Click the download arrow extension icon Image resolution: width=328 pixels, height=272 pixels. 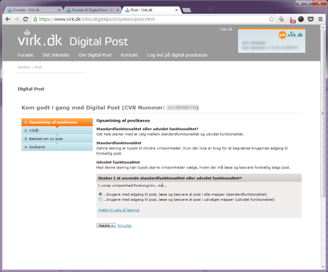coord(281,19)
